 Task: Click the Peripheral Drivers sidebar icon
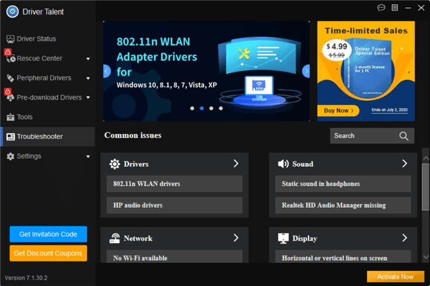[x=10, y=78]
